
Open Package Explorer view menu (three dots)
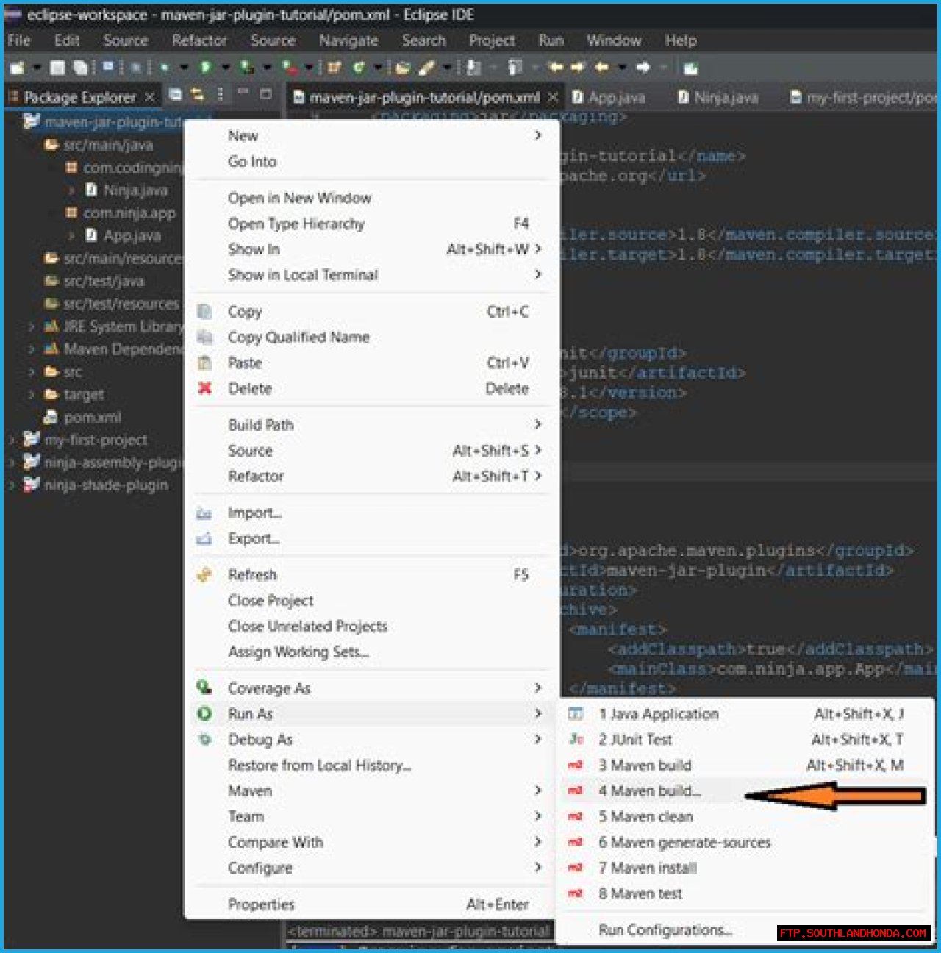tap(221, 95)
